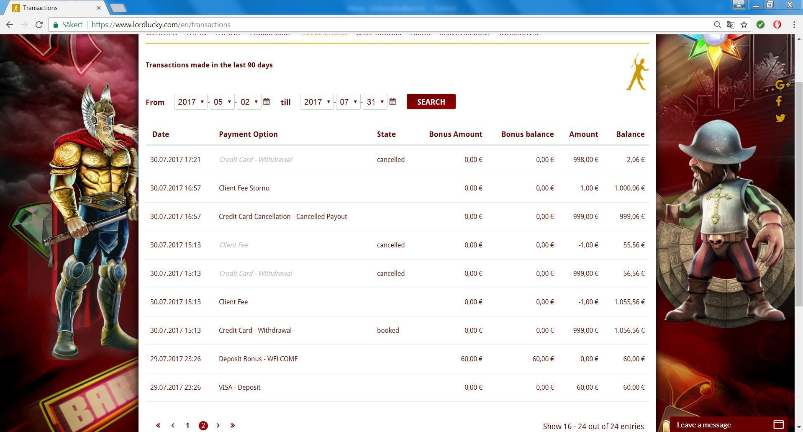This screenshot has height=432, width=803.
Task: Open the translate page icon
Action: pos(731,25)
